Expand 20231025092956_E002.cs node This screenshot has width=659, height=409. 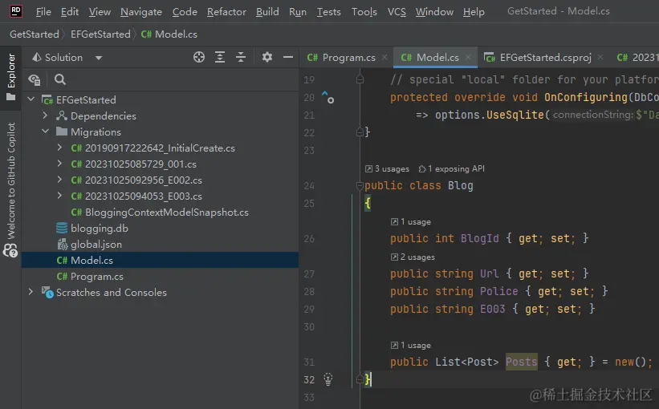(59, 180)
